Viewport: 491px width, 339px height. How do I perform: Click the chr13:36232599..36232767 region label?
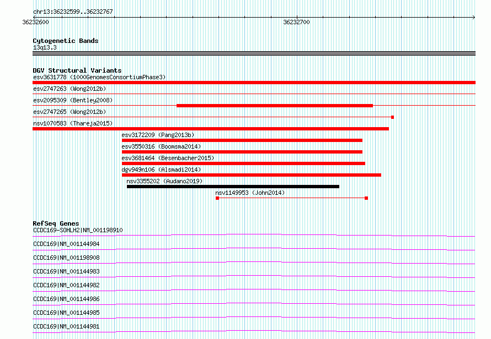click(x=73, y=12)
